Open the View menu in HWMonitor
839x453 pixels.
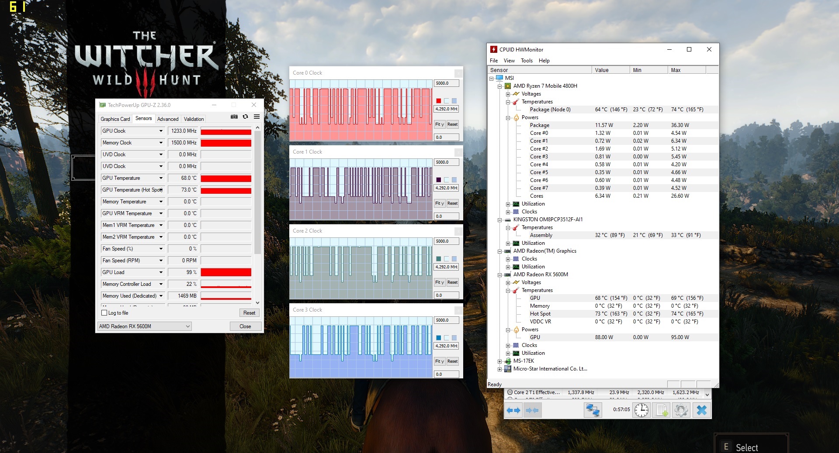(509, 61)
